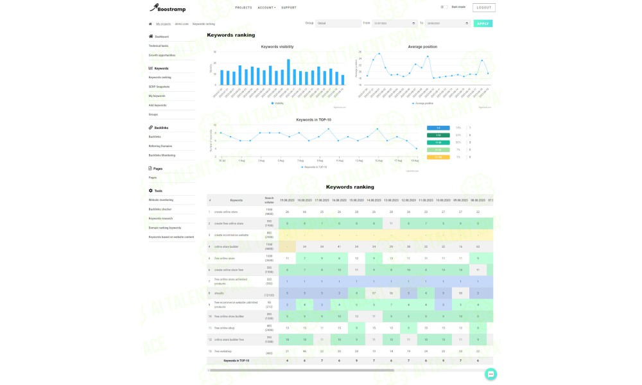Open the chat widget bubble
This screenshot has width=642, height=385.
[x=490, y=374]
